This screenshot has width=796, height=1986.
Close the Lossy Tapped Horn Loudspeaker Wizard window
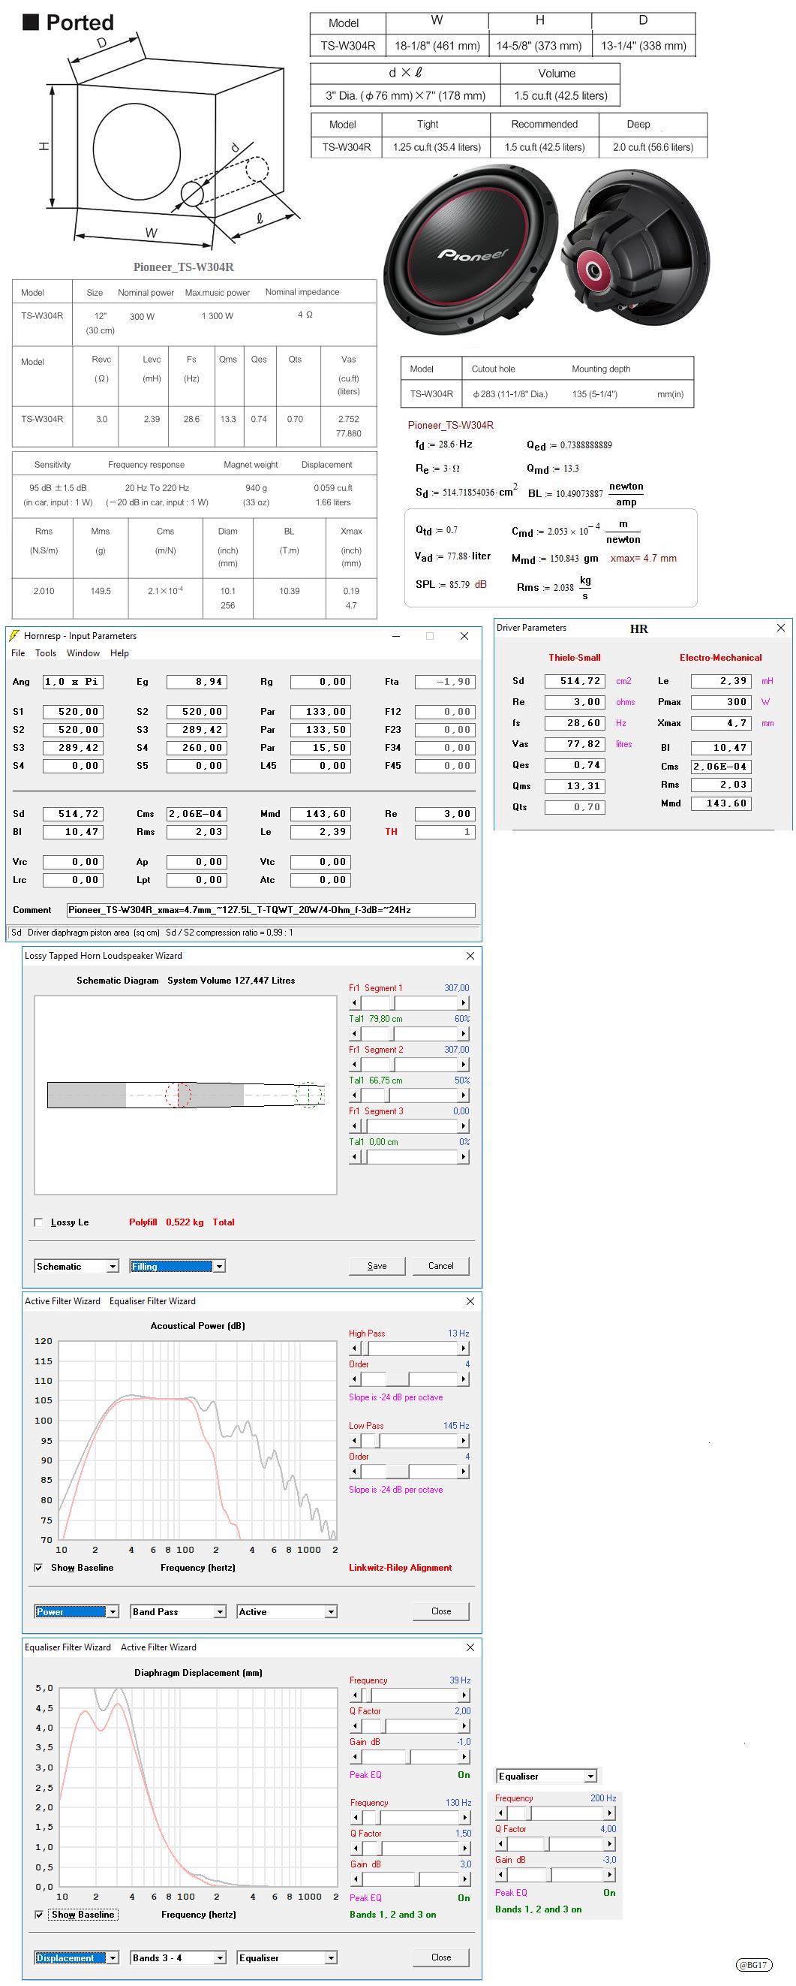tap(470, 955)
